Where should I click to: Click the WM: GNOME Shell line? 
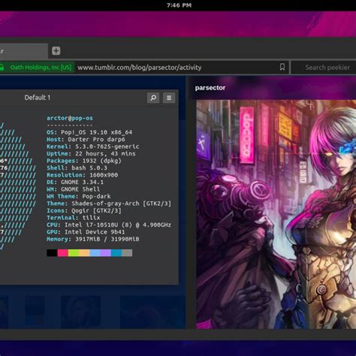74,189
